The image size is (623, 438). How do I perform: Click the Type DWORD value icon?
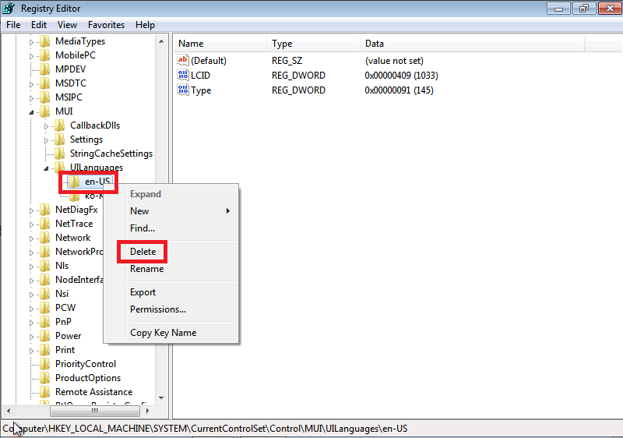[x=183, y=90]
